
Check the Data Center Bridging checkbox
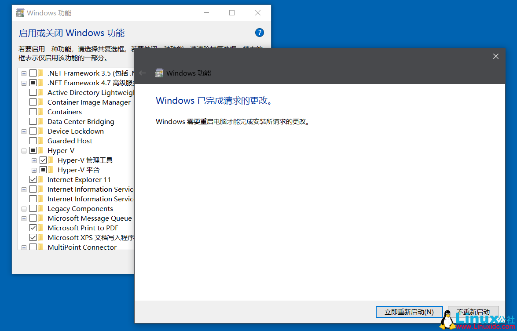tap(33, 121)
